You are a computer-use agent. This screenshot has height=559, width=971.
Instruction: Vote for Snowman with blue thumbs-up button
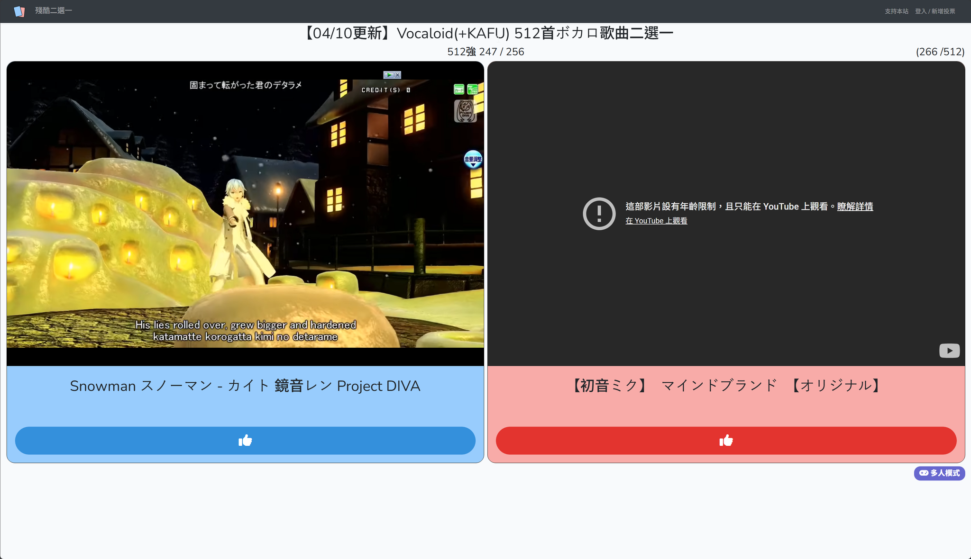(x=245, y=441)
